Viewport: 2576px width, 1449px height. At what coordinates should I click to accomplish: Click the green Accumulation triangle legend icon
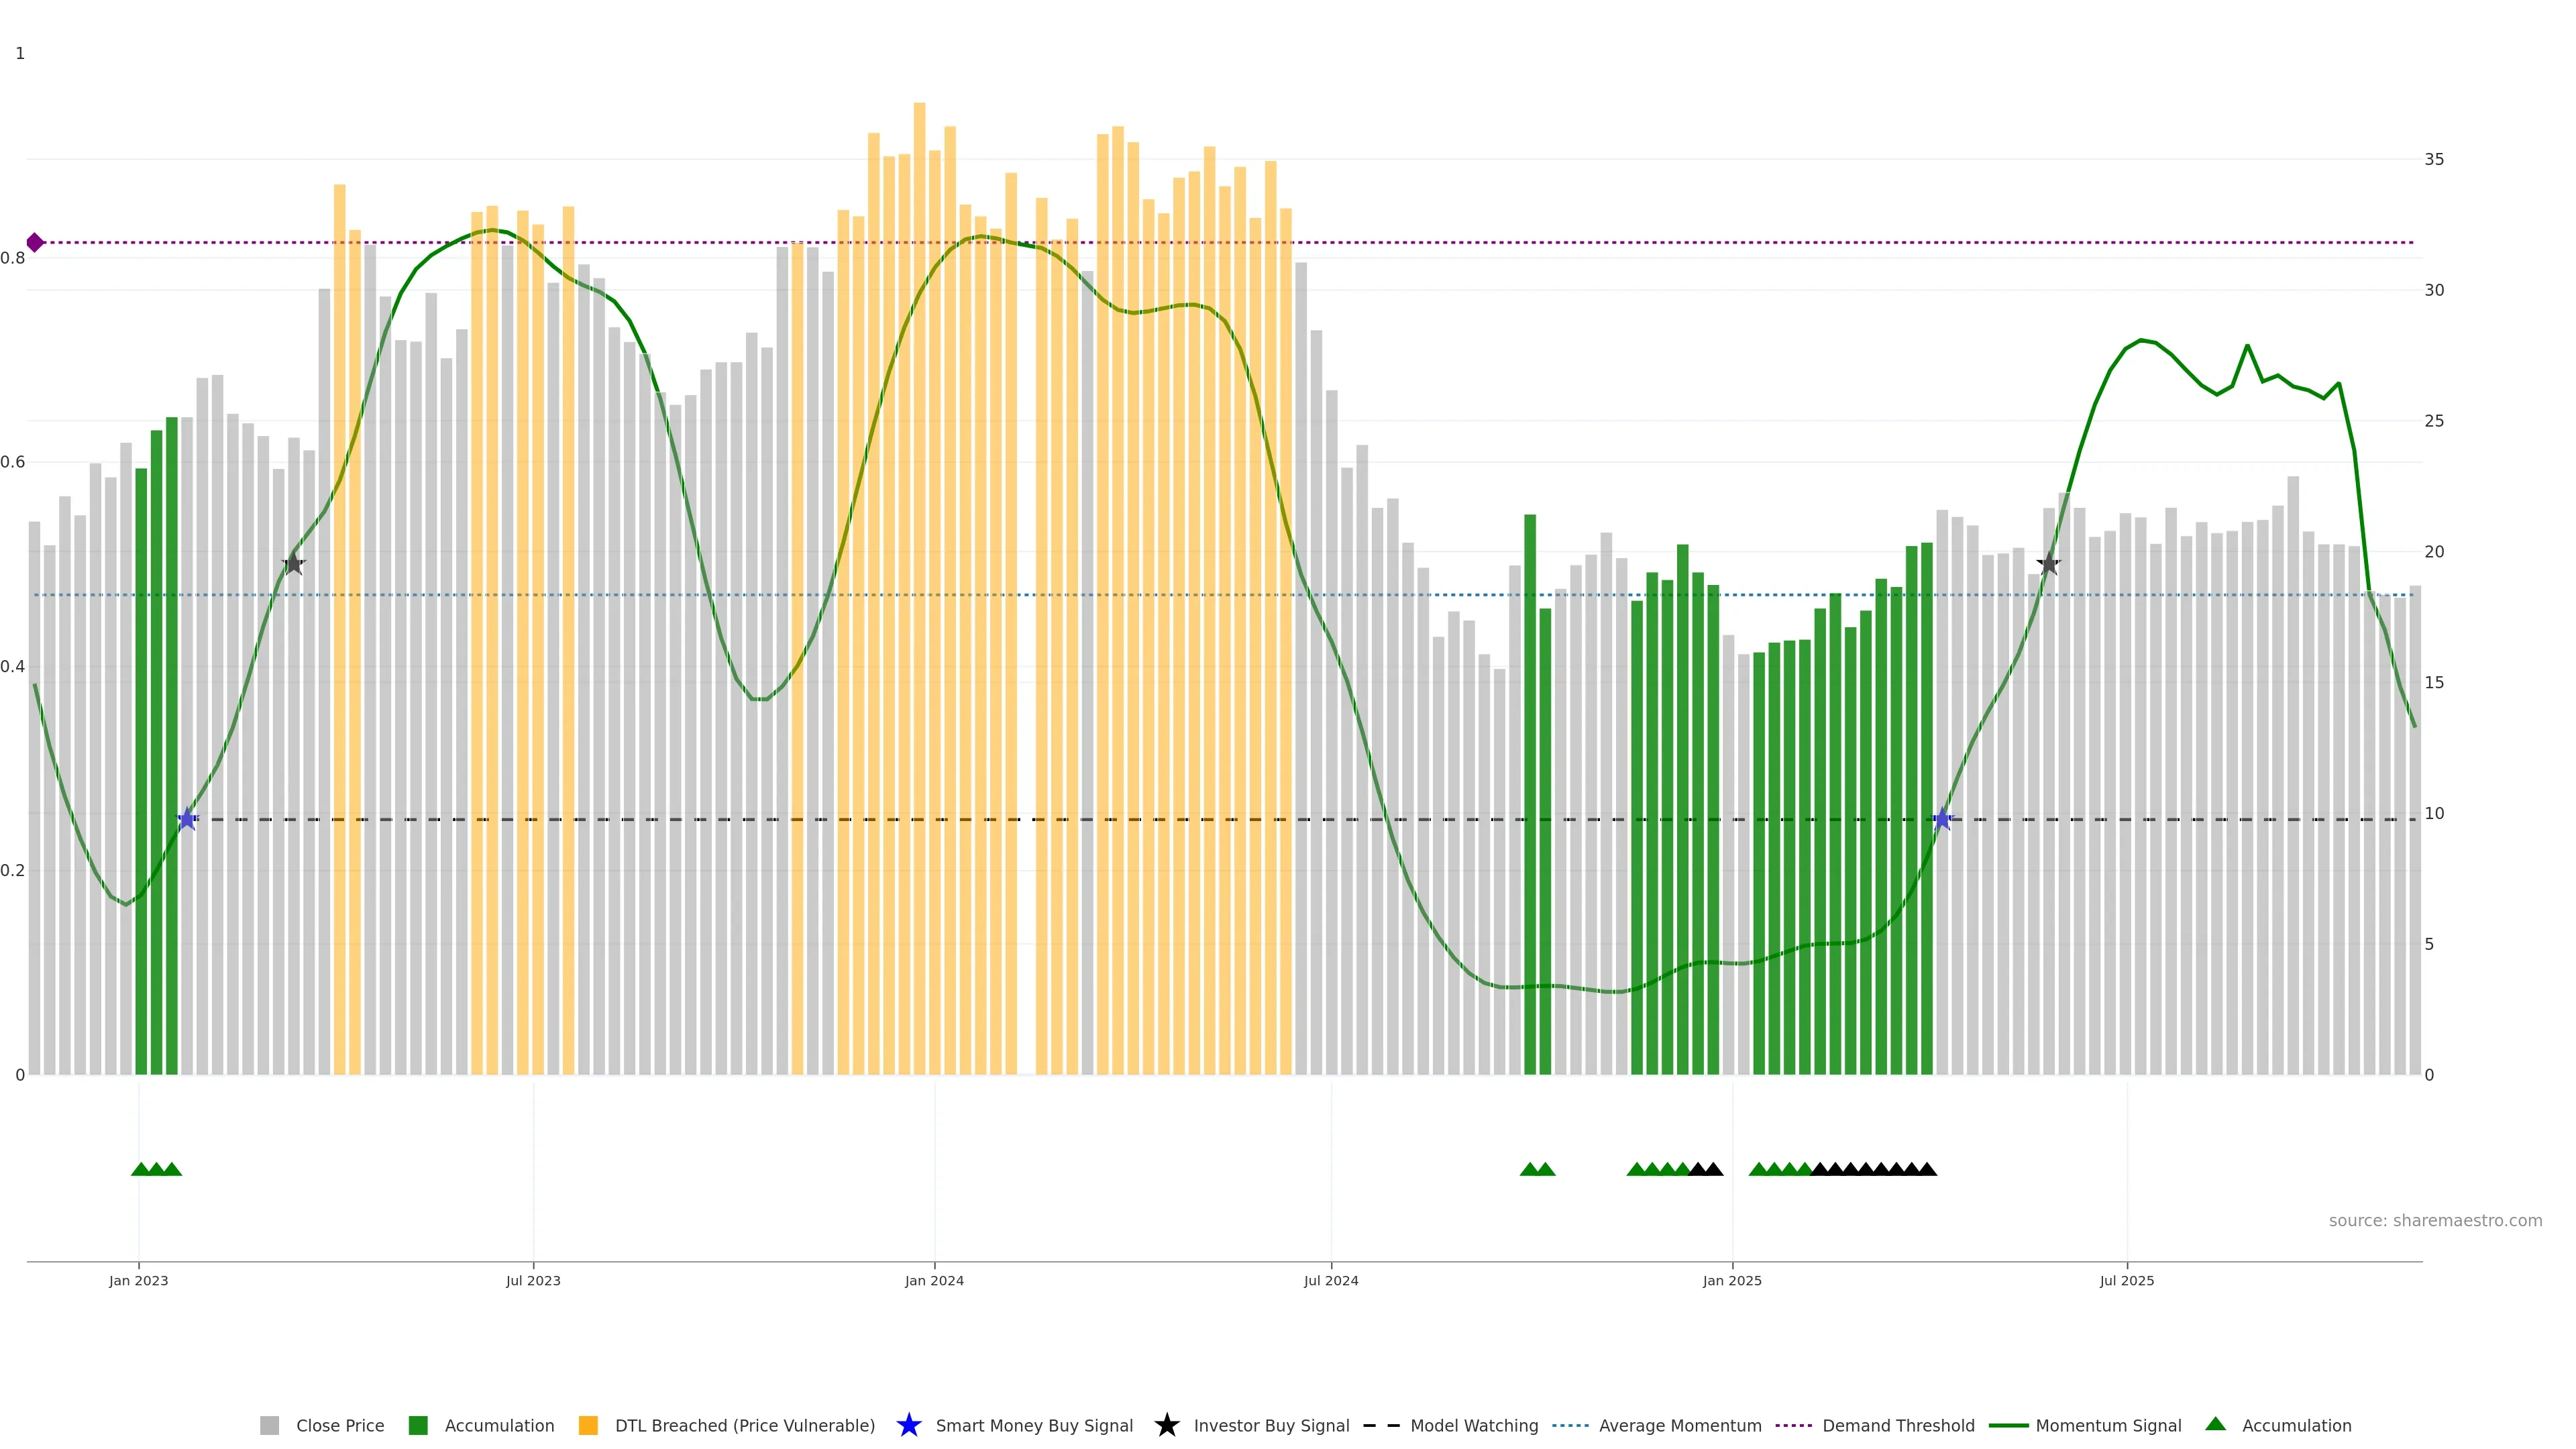click(x=2215, y=1424)
